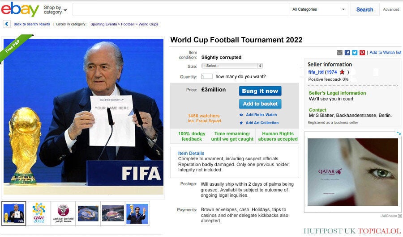Select the man holding trophy thumbnail
The height and width of the screenshot is (237, 403).
(137, 213)
